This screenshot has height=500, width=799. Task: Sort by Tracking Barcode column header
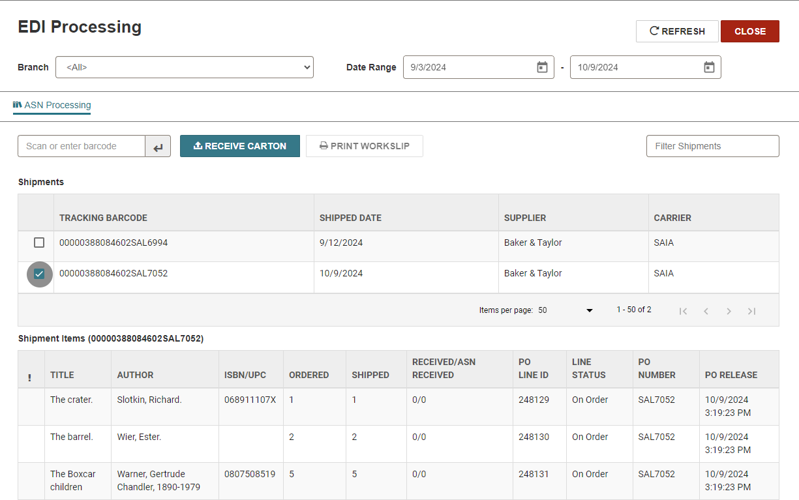pos(103,218)
